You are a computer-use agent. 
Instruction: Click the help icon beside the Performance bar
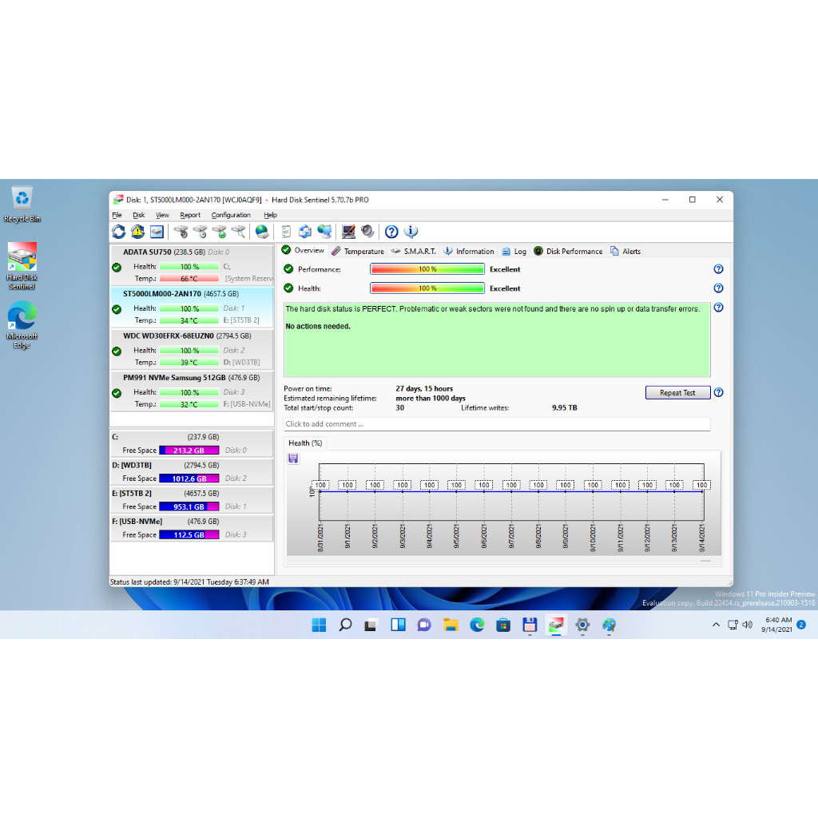[718, 269]
